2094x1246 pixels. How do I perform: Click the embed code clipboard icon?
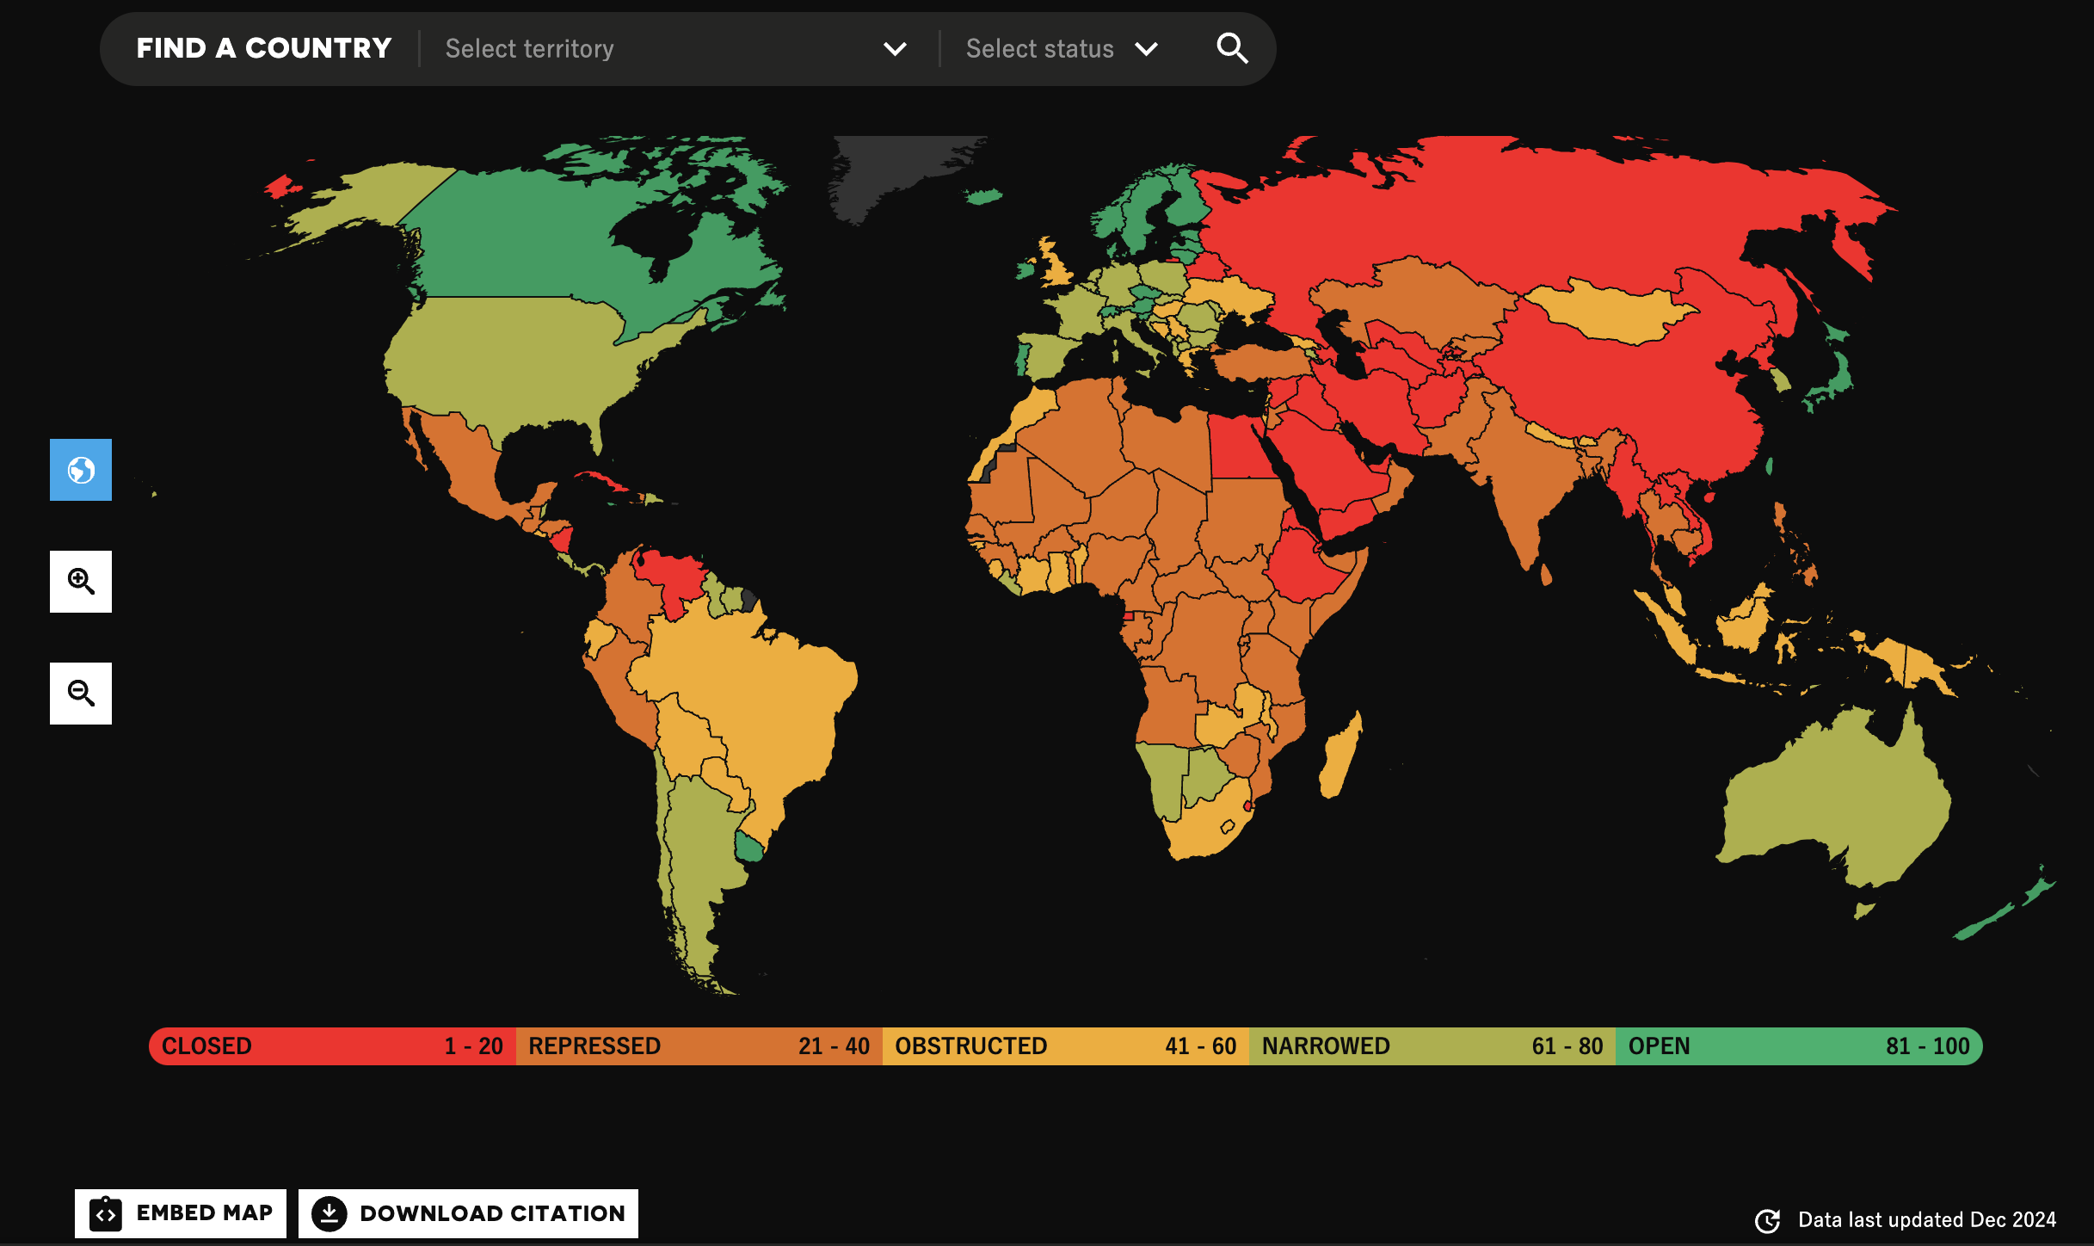coord(106,1213)
